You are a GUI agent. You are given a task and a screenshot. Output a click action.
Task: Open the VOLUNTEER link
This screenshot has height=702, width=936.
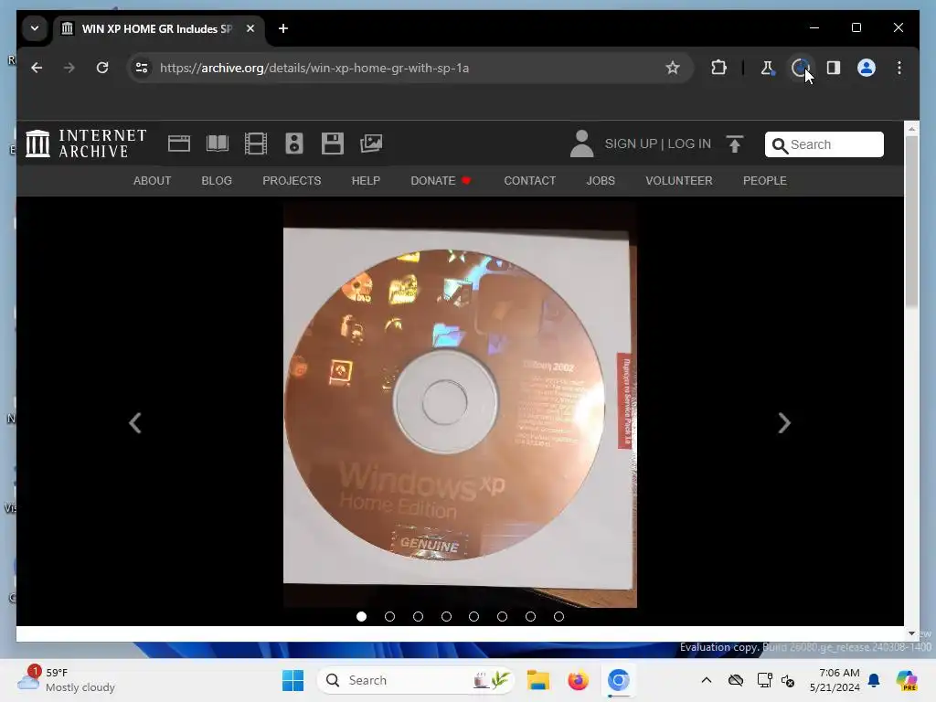pos(679,181)
